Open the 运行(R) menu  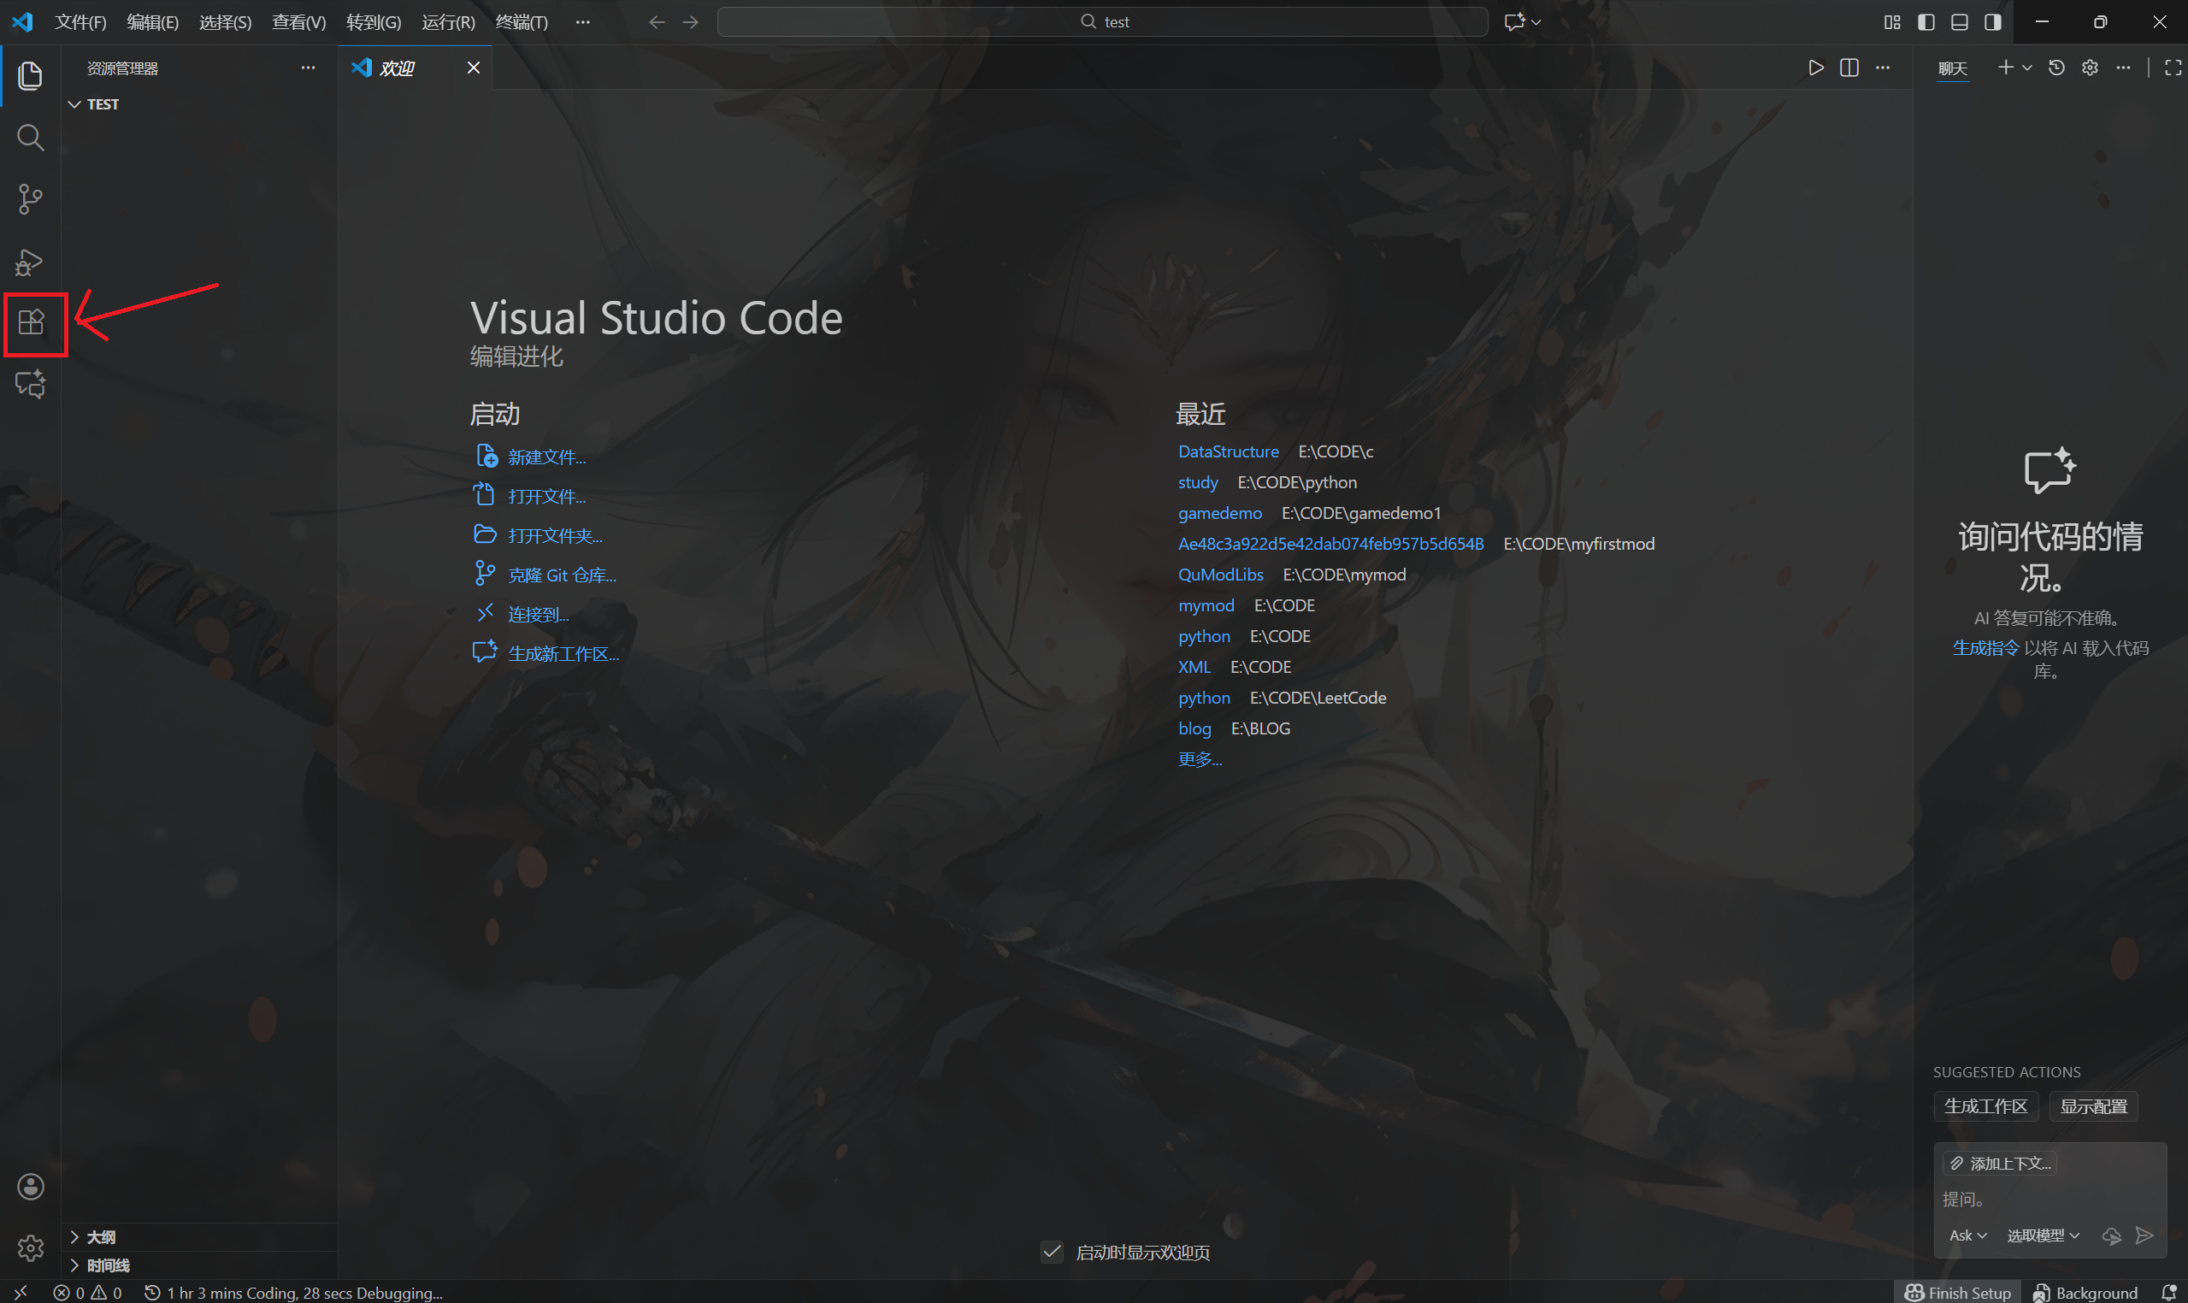448,22
